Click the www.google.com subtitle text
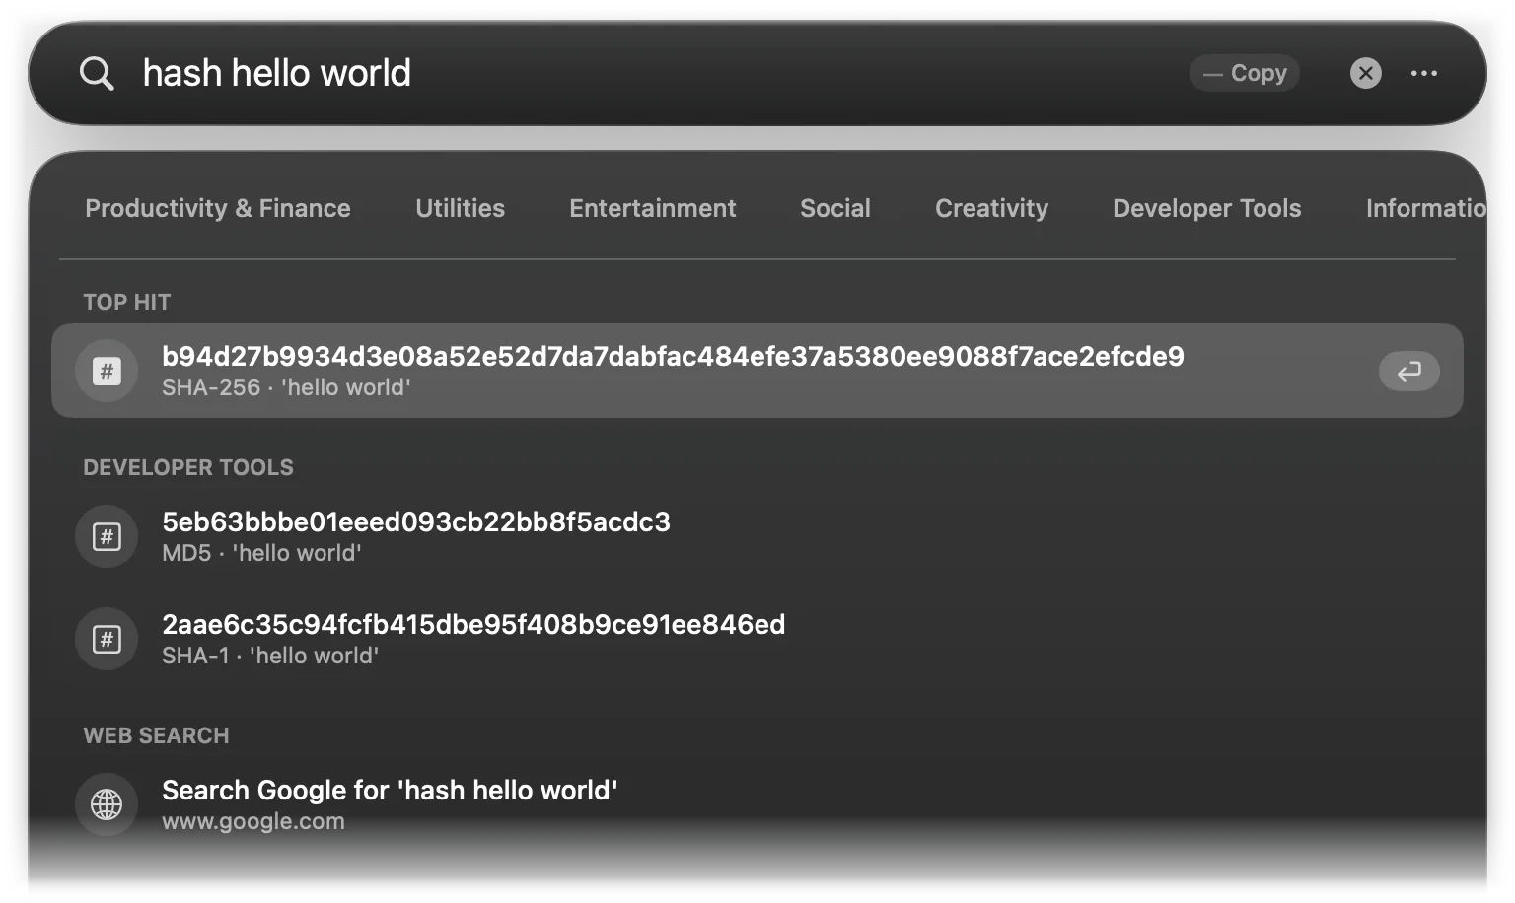The width and height of the screenshot is (1515, 903). click(253, 821)
